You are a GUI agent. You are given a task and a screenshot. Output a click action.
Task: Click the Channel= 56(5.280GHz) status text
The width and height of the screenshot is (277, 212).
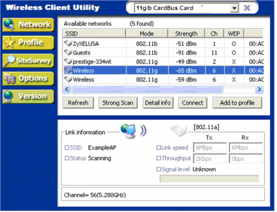[95, 195]
